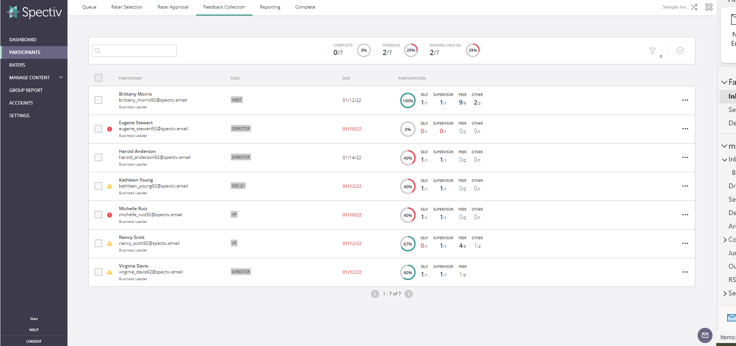Open the Rater Approval tab

173,7
